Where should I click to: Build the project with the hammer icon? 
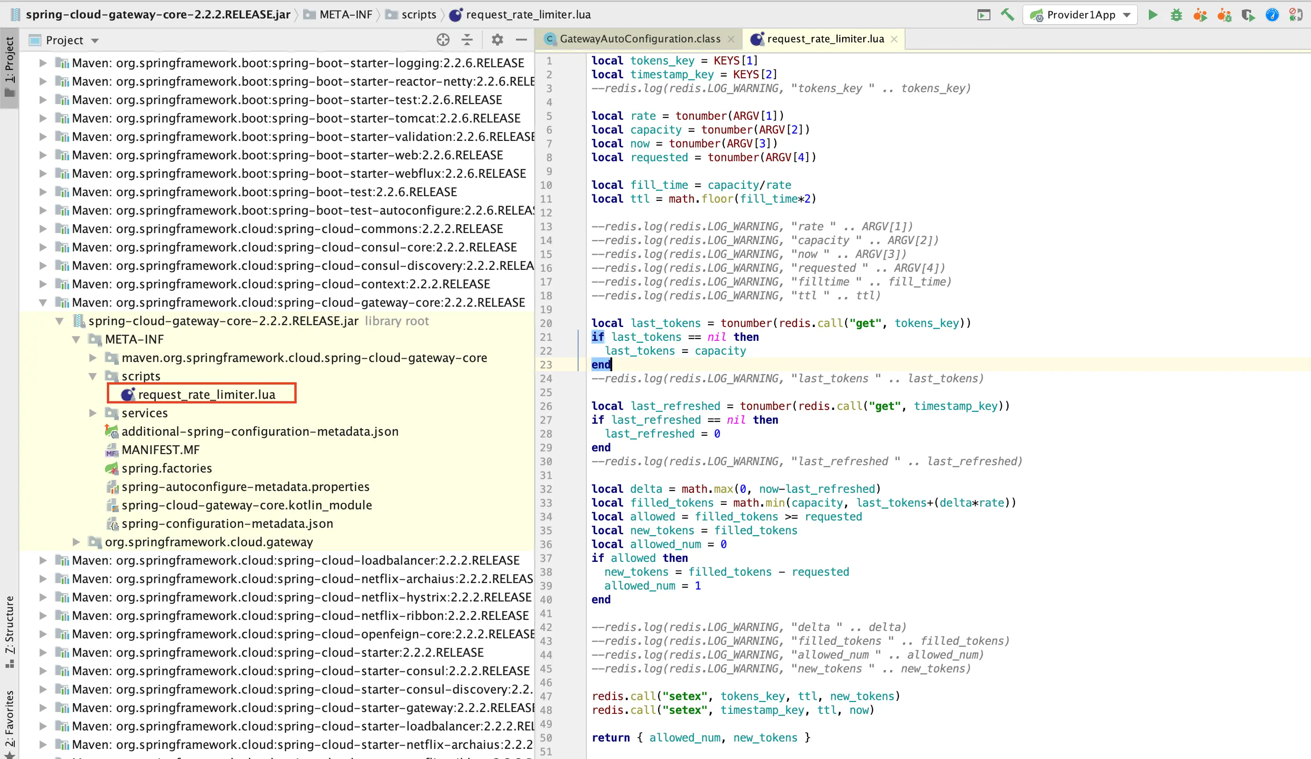tap(1008, 15)
